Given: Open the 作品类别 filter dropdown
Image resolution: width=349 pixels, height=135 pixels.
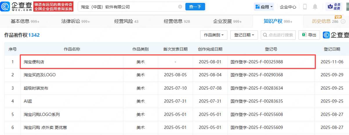Looking at the screenshot, I should click(x=214, y=35).
